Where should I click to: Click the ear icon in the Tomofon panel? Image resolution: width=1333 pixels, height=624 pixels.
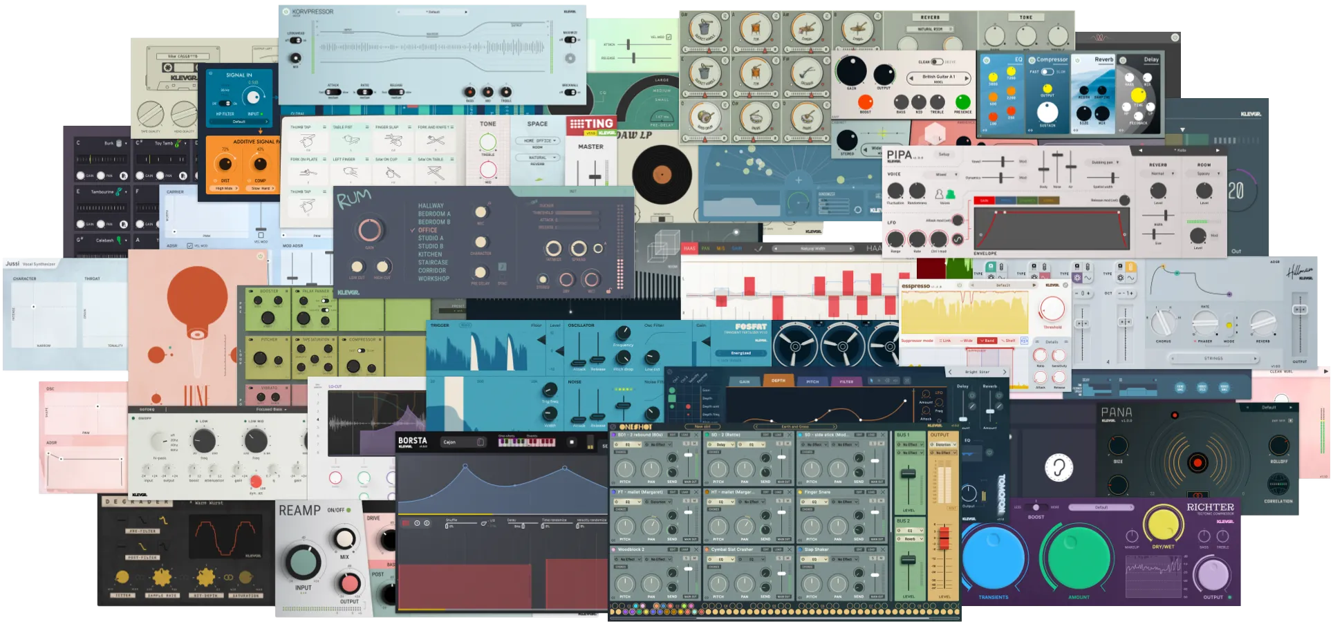(1059, 467)
